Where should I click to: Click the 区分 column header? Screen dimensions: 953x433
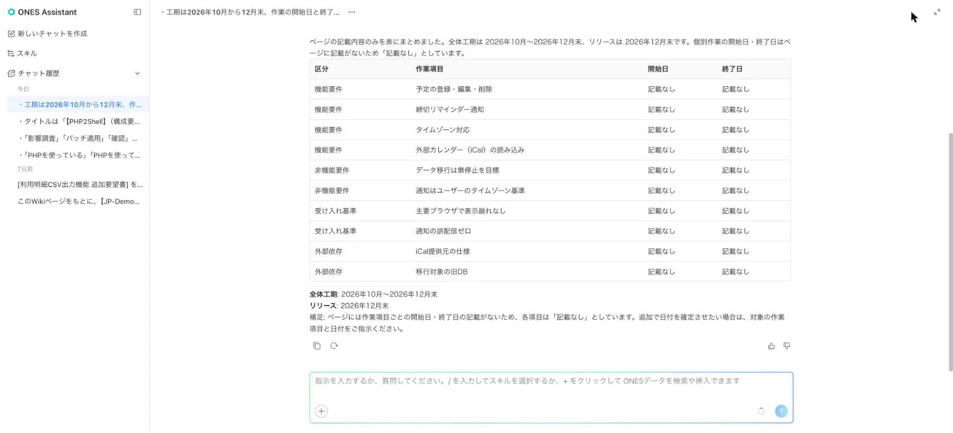(x=322, y=69)
